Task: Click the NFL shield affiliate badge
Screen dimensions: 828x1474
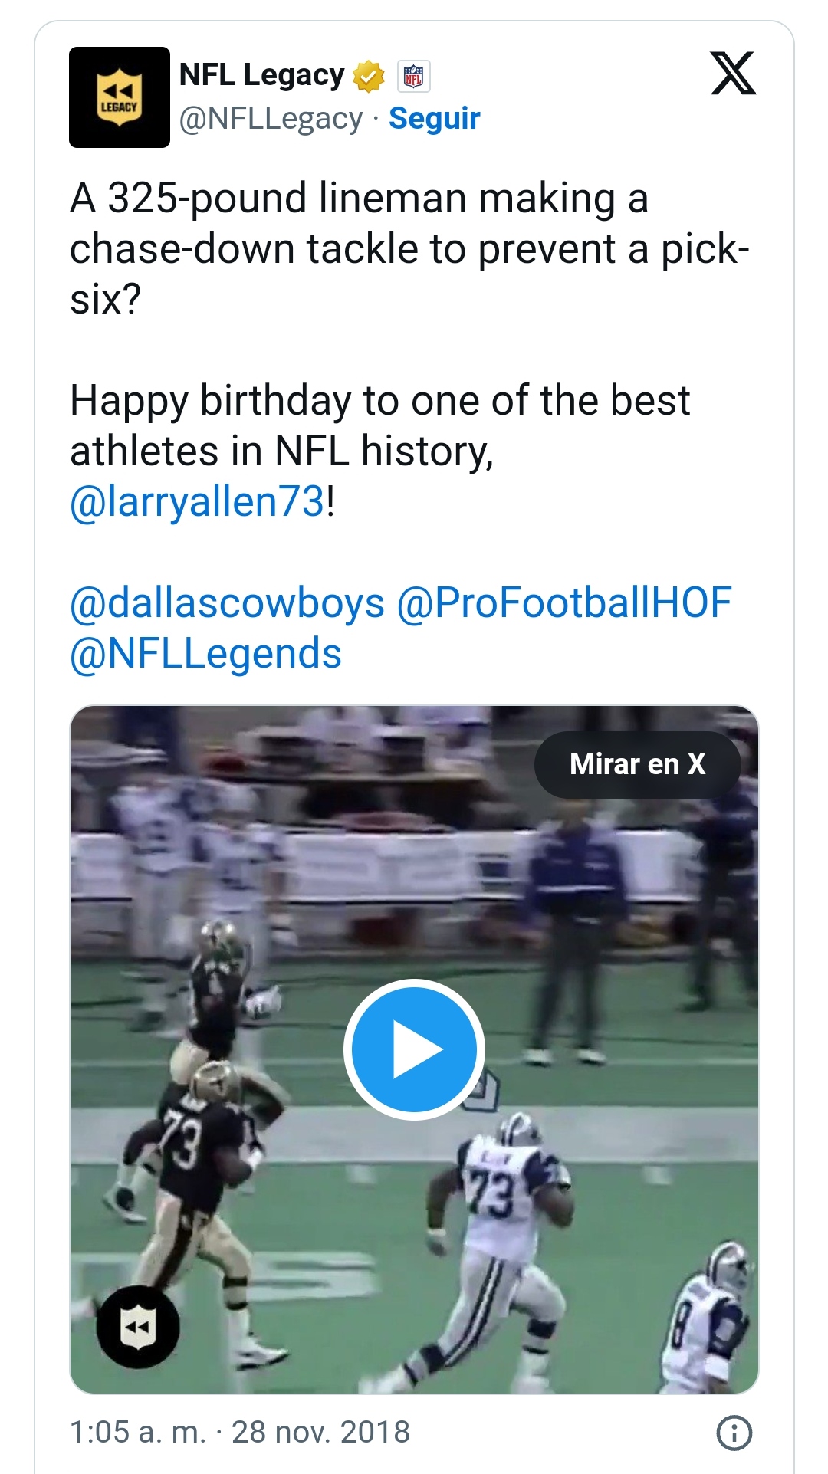Action: click(x=413, y=76)
